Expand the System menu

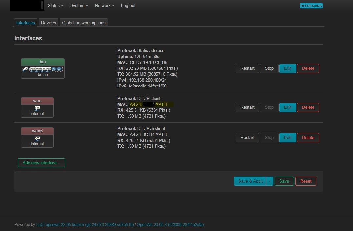pos(79,6)
